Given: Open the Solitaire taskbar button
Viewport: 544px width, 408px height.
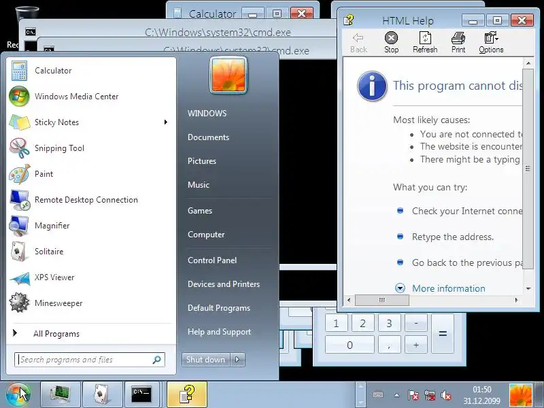Looking at the screenshot, I should click(103, 395).
